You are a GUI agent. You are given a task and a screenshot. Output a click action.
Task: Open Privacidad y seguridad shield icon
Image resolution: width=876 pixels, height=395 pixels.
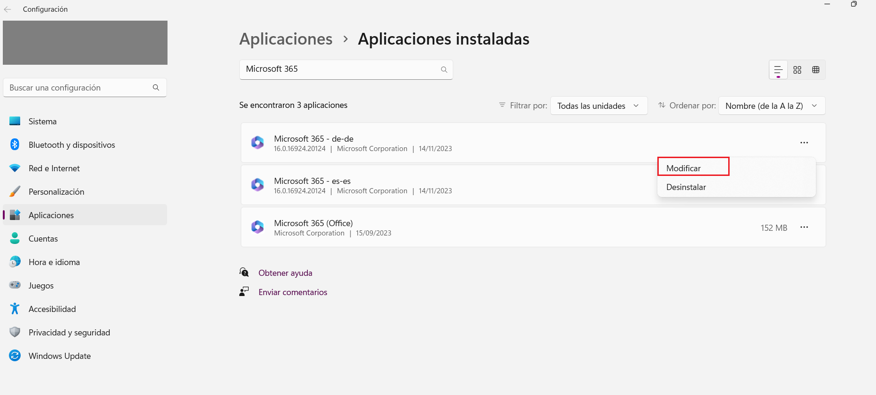click(15, 332)
